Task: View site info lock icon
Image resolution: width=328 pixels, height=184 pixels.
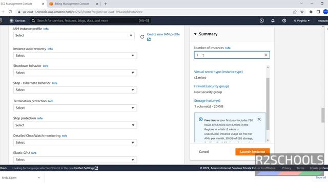Action: coord(19,12)
